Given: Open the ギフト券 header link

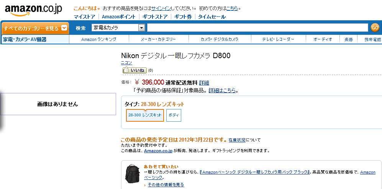Looking at the screenshot, I should click(x=183, y=17).
